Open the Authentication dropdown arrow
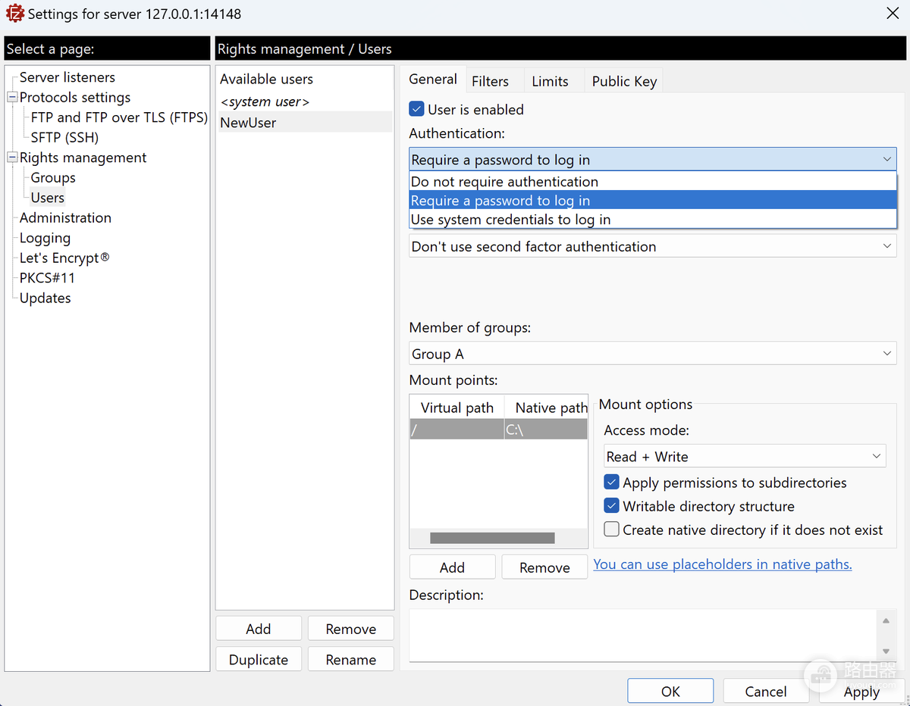910x706 pixels. coord(887,160)
